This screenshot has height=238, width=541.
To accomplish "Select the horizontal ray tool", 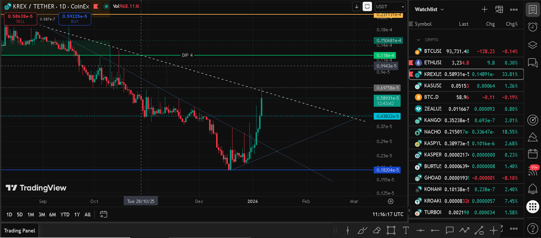I will [436, 230].
